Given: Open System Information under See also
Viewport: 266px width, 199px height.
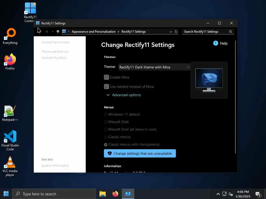Looking at the screenshot, I should click(55, 166).
